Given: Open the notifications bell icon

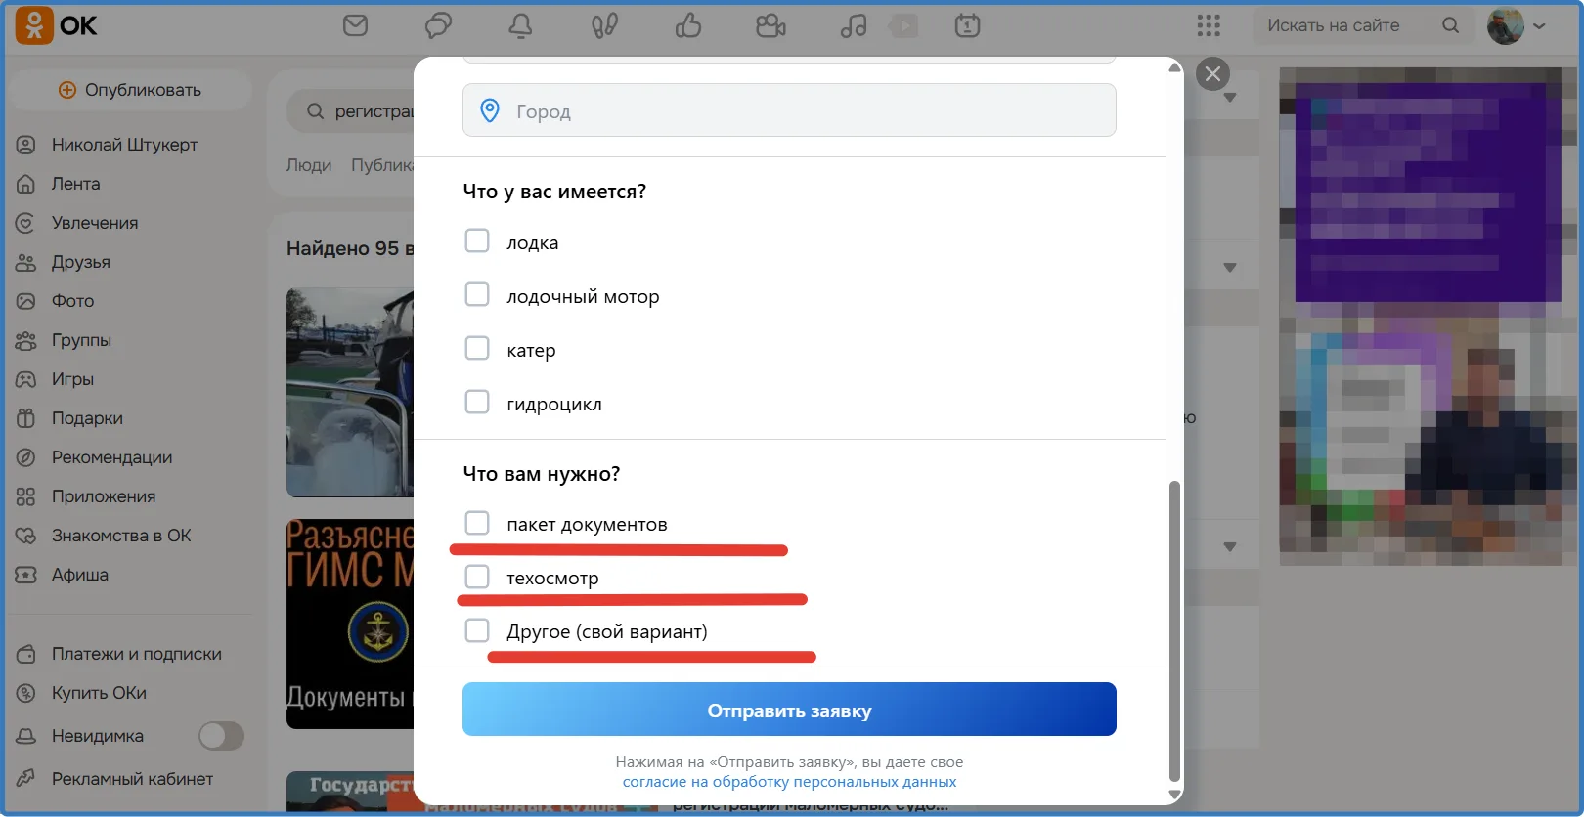Looking at the screenshot, I should (520, 25).
